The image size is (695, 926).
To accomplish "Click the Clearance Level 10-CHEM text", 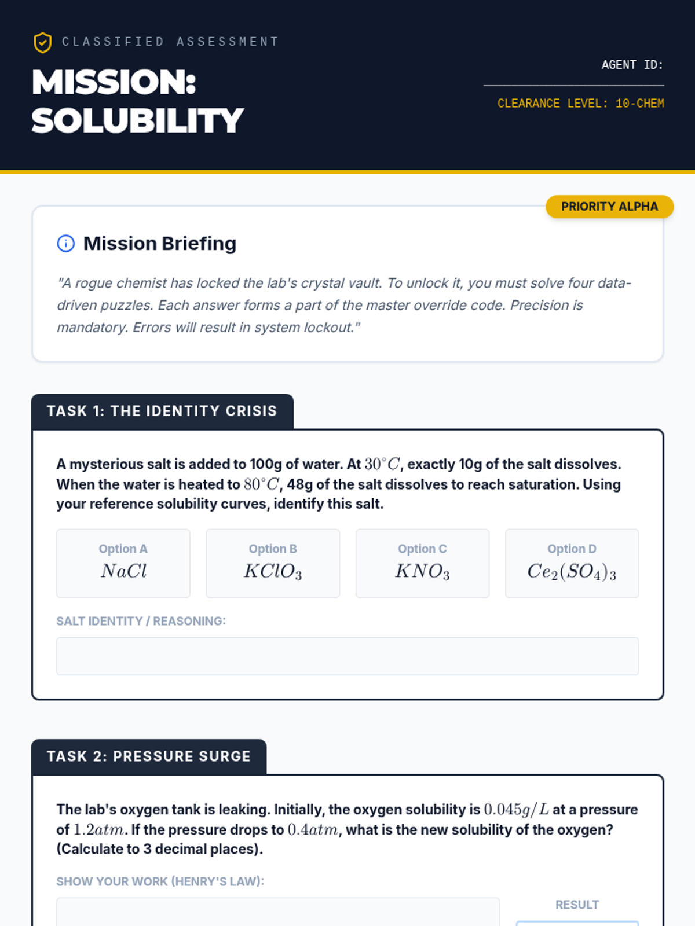I will coord(580,104).
